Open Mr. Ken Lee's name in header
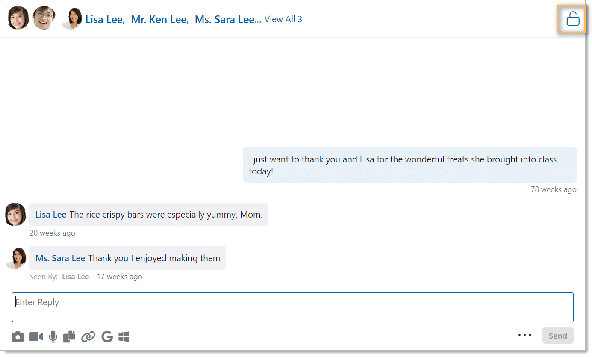 (x=159, y=20)
